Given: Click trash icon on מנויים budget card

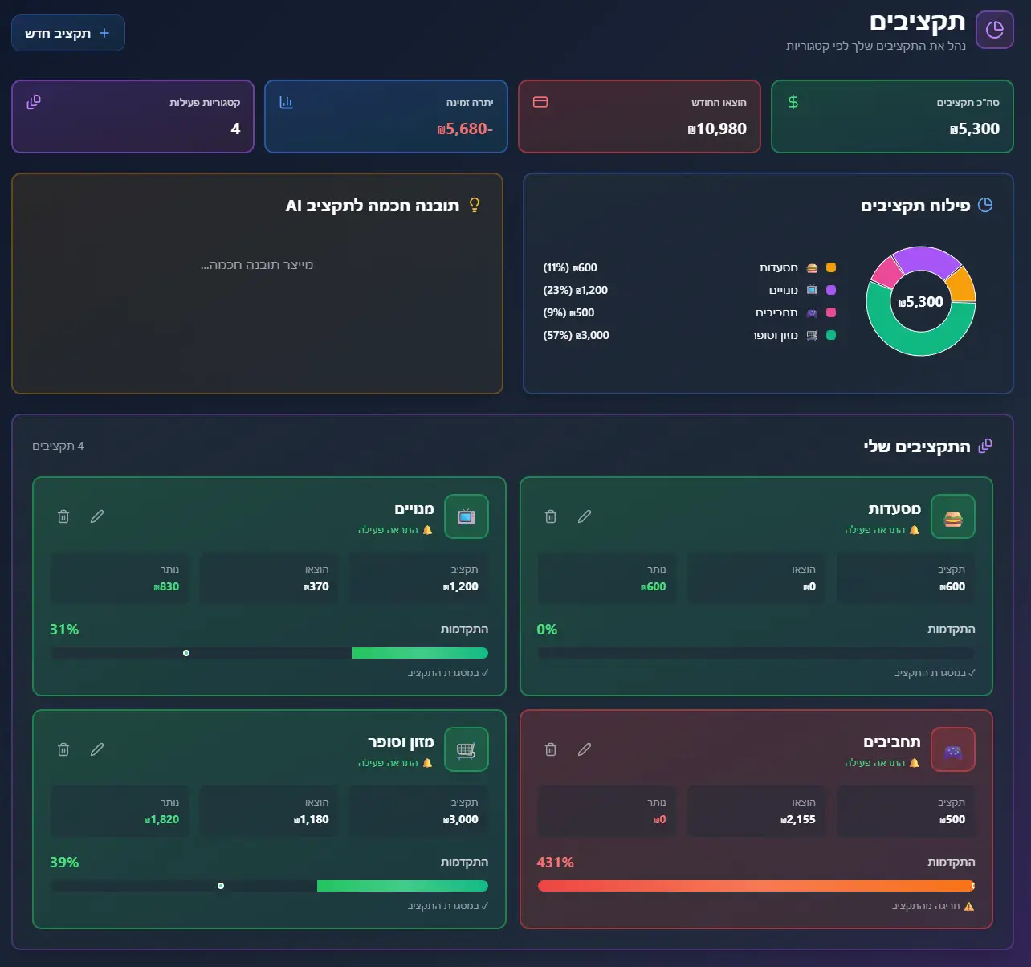Looking at the screenshot, I should [x=63, y=516].
